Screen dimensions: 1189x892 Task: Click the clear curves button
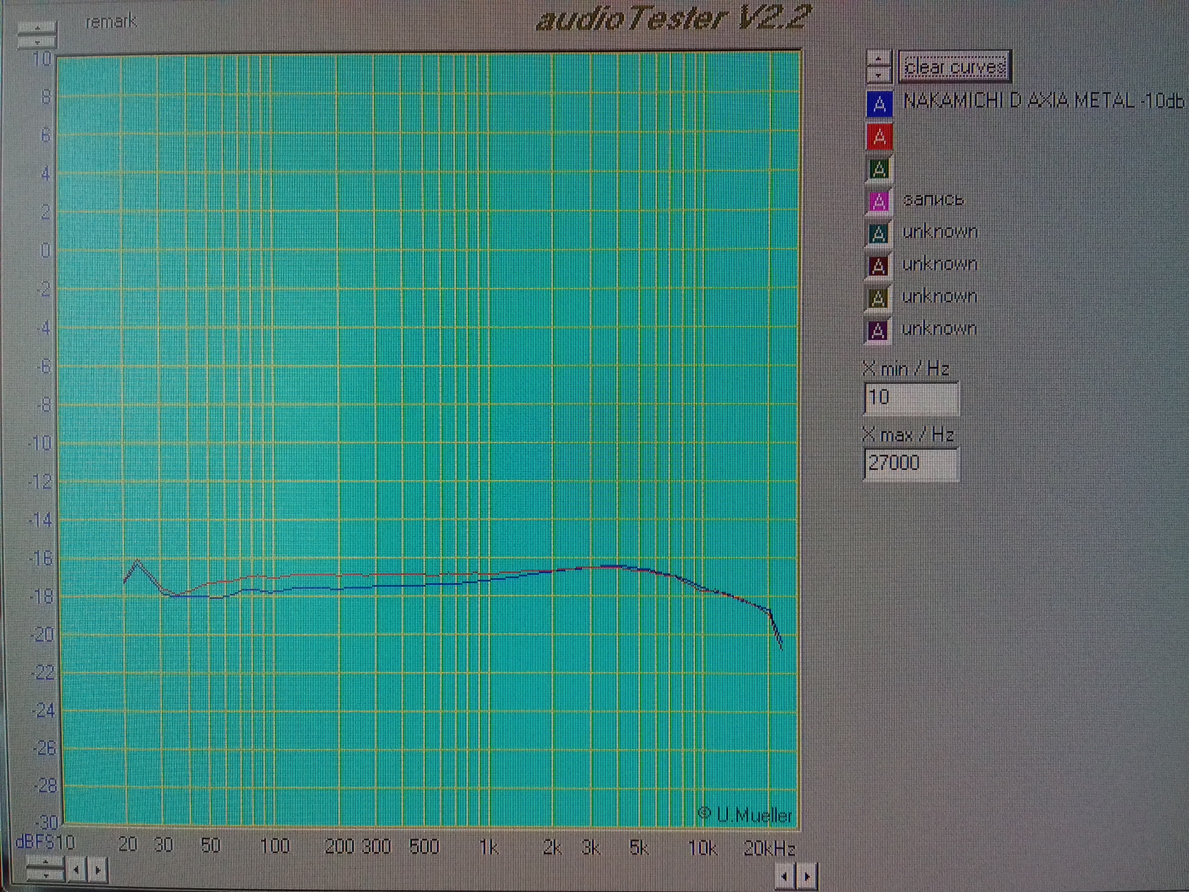(x=954, y=67)
